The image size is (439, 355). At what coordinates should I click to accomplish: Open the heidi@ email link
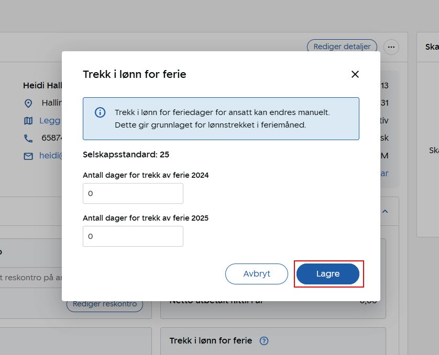[51, 156]
